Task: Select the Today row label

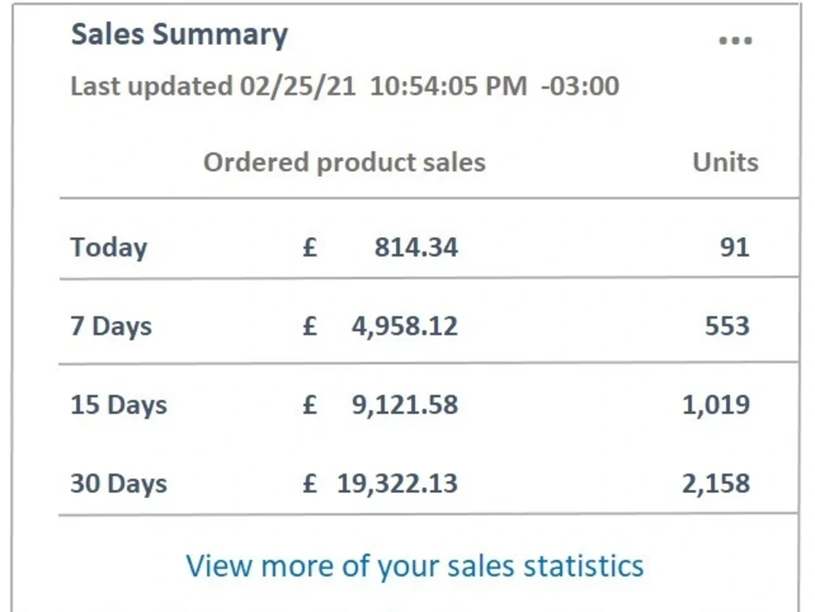Action: (108, 247)
